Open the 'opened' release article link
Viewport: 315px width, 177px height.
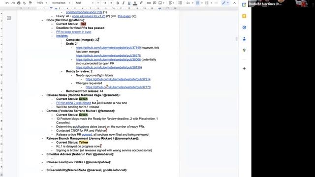(x=87, y=135)
